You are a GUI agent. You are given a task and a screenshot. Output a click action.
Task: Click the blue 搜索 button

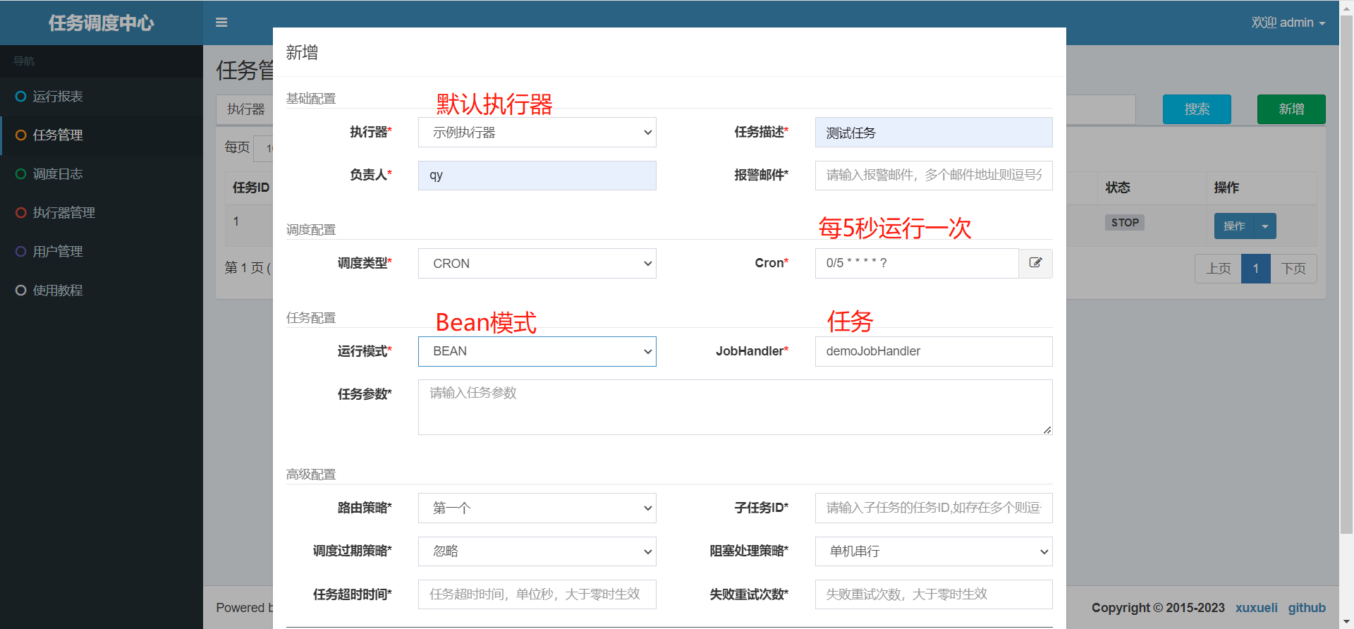1197,109
